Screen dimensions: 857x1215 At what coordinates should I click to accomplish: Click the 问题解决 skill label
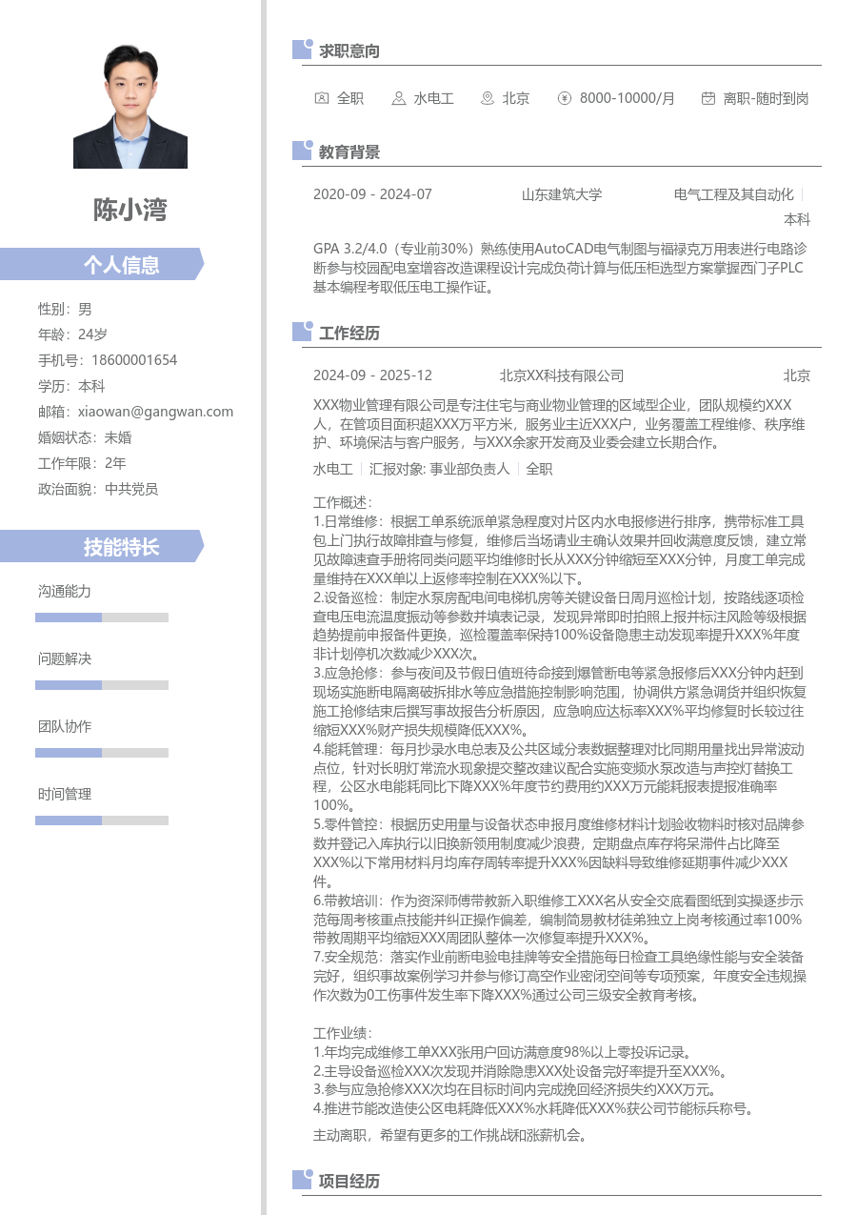[65, 658]
